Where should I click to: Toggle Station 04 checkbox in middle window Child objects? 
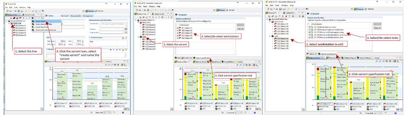pyautogui.click(x=178, y=35)
